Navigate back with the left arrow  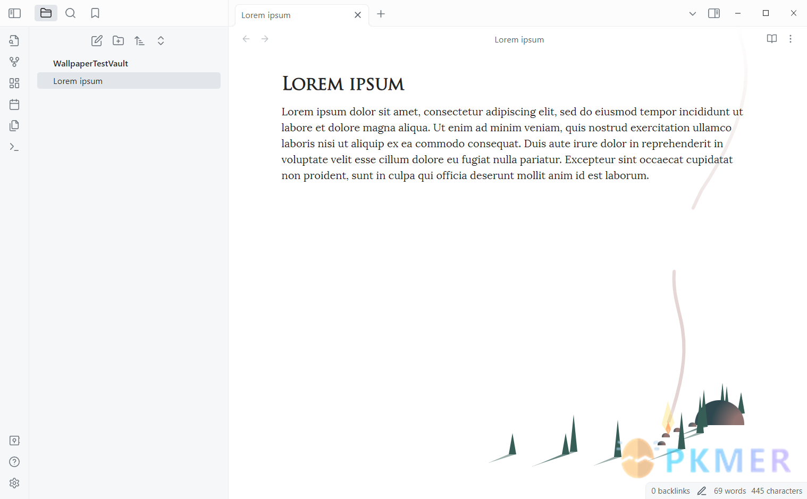pos(246,39)
